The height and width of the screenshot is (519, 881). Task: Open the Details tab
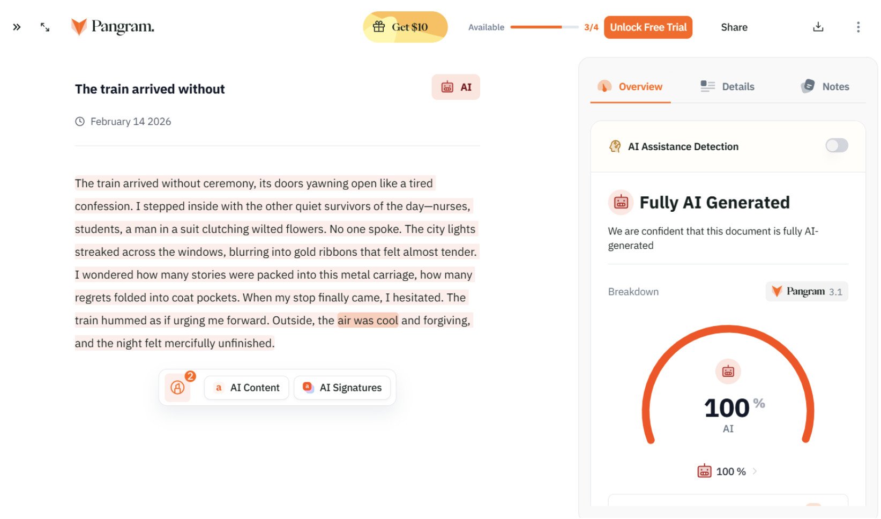coord(727,86)
